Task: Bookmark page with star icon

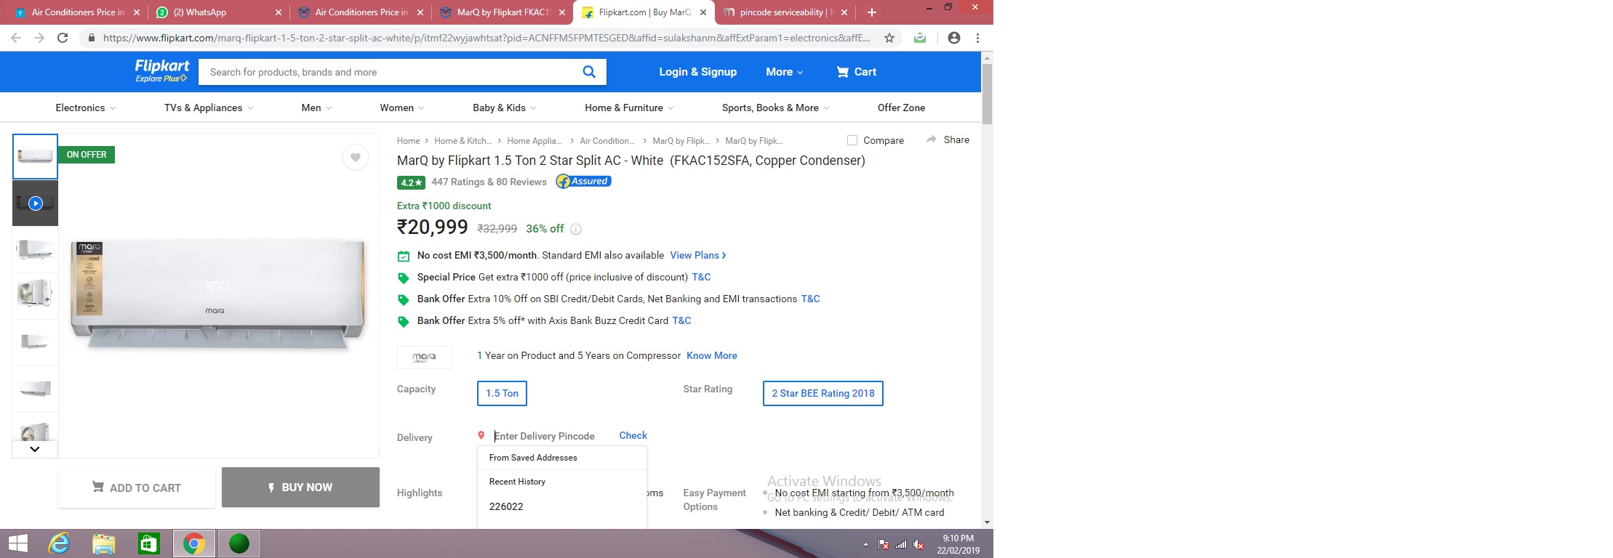Action: pyautogui.click(x=889, y=38)
